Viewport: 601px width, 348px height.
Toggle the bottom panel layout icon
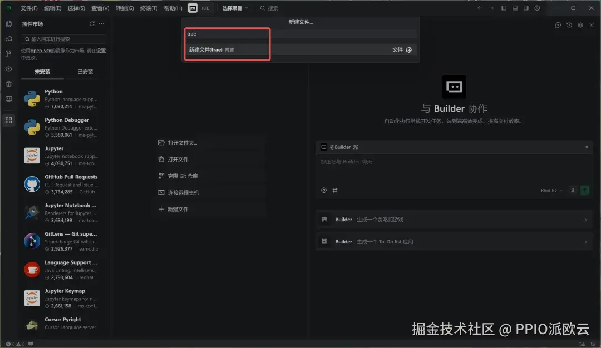[515, 8]
